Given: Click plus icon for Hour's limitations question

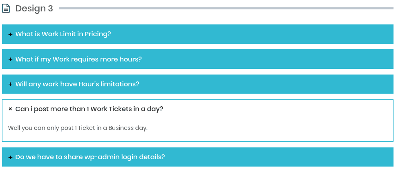Looking at the screenshot, I should coord(10,84).
